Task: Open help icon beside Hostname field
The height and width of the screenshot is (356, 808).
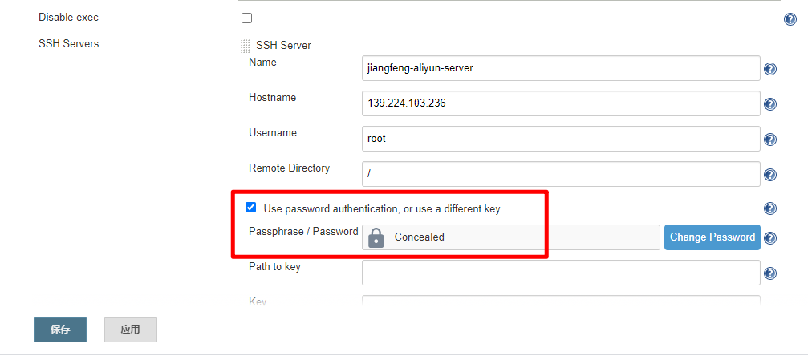Action: (x=769, y=104)
